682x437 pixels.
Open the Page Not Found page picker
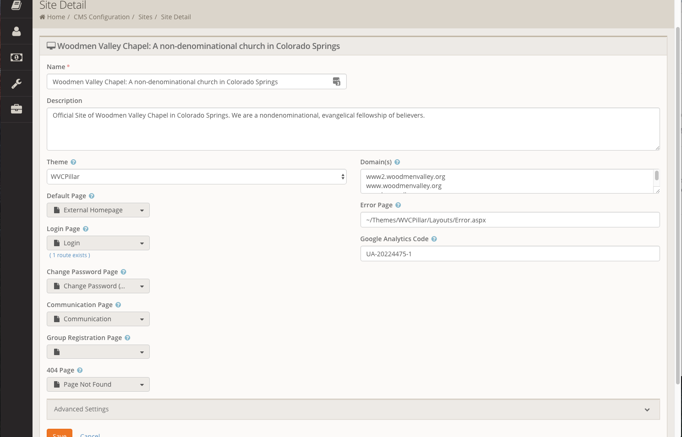[98, 384]
